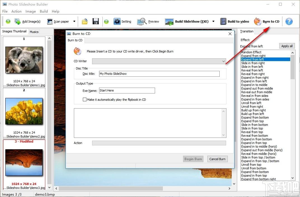Viewport: 300px width, 197px height.
Task: Click effect list scroll down arrow
Action: click(292, 178)
